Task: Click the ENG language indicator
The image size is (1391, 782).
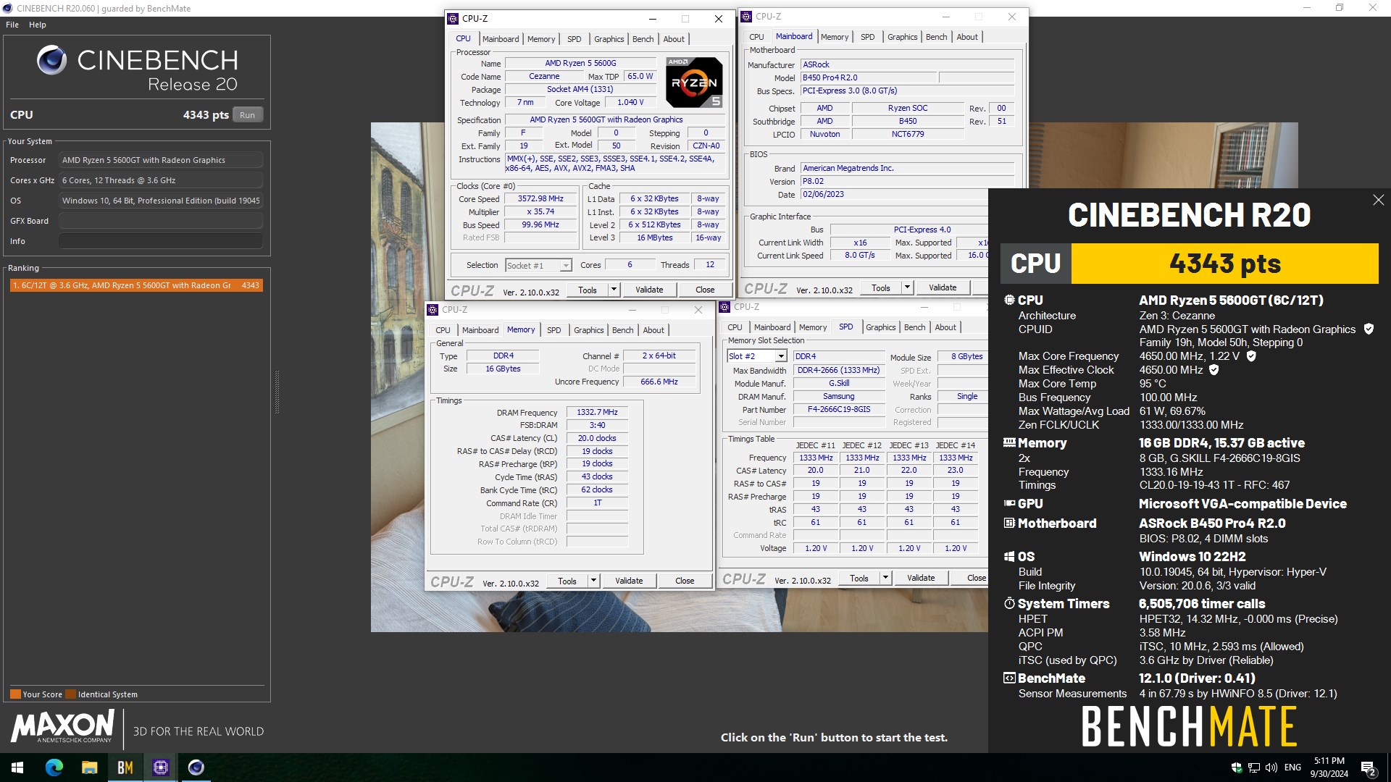Action: (1292, 768)
